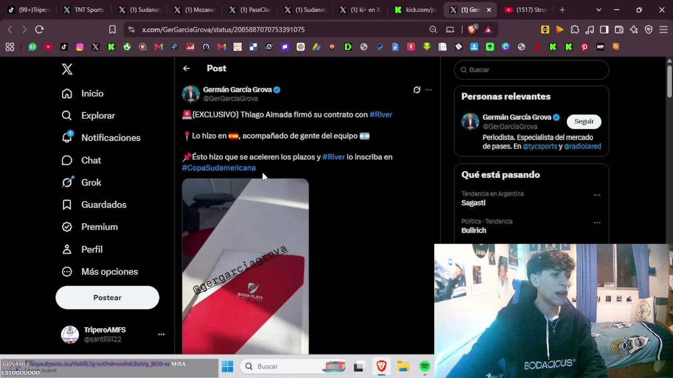This screenshot has height=378, width=673.
Task: Reload the current page
Action: click(39, 30)
